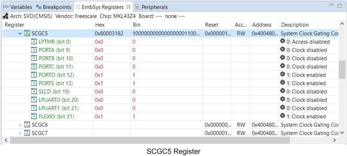Click the vertical scrollbar thumb
This screenshot has height=156, width=347.
coord(342,69)
